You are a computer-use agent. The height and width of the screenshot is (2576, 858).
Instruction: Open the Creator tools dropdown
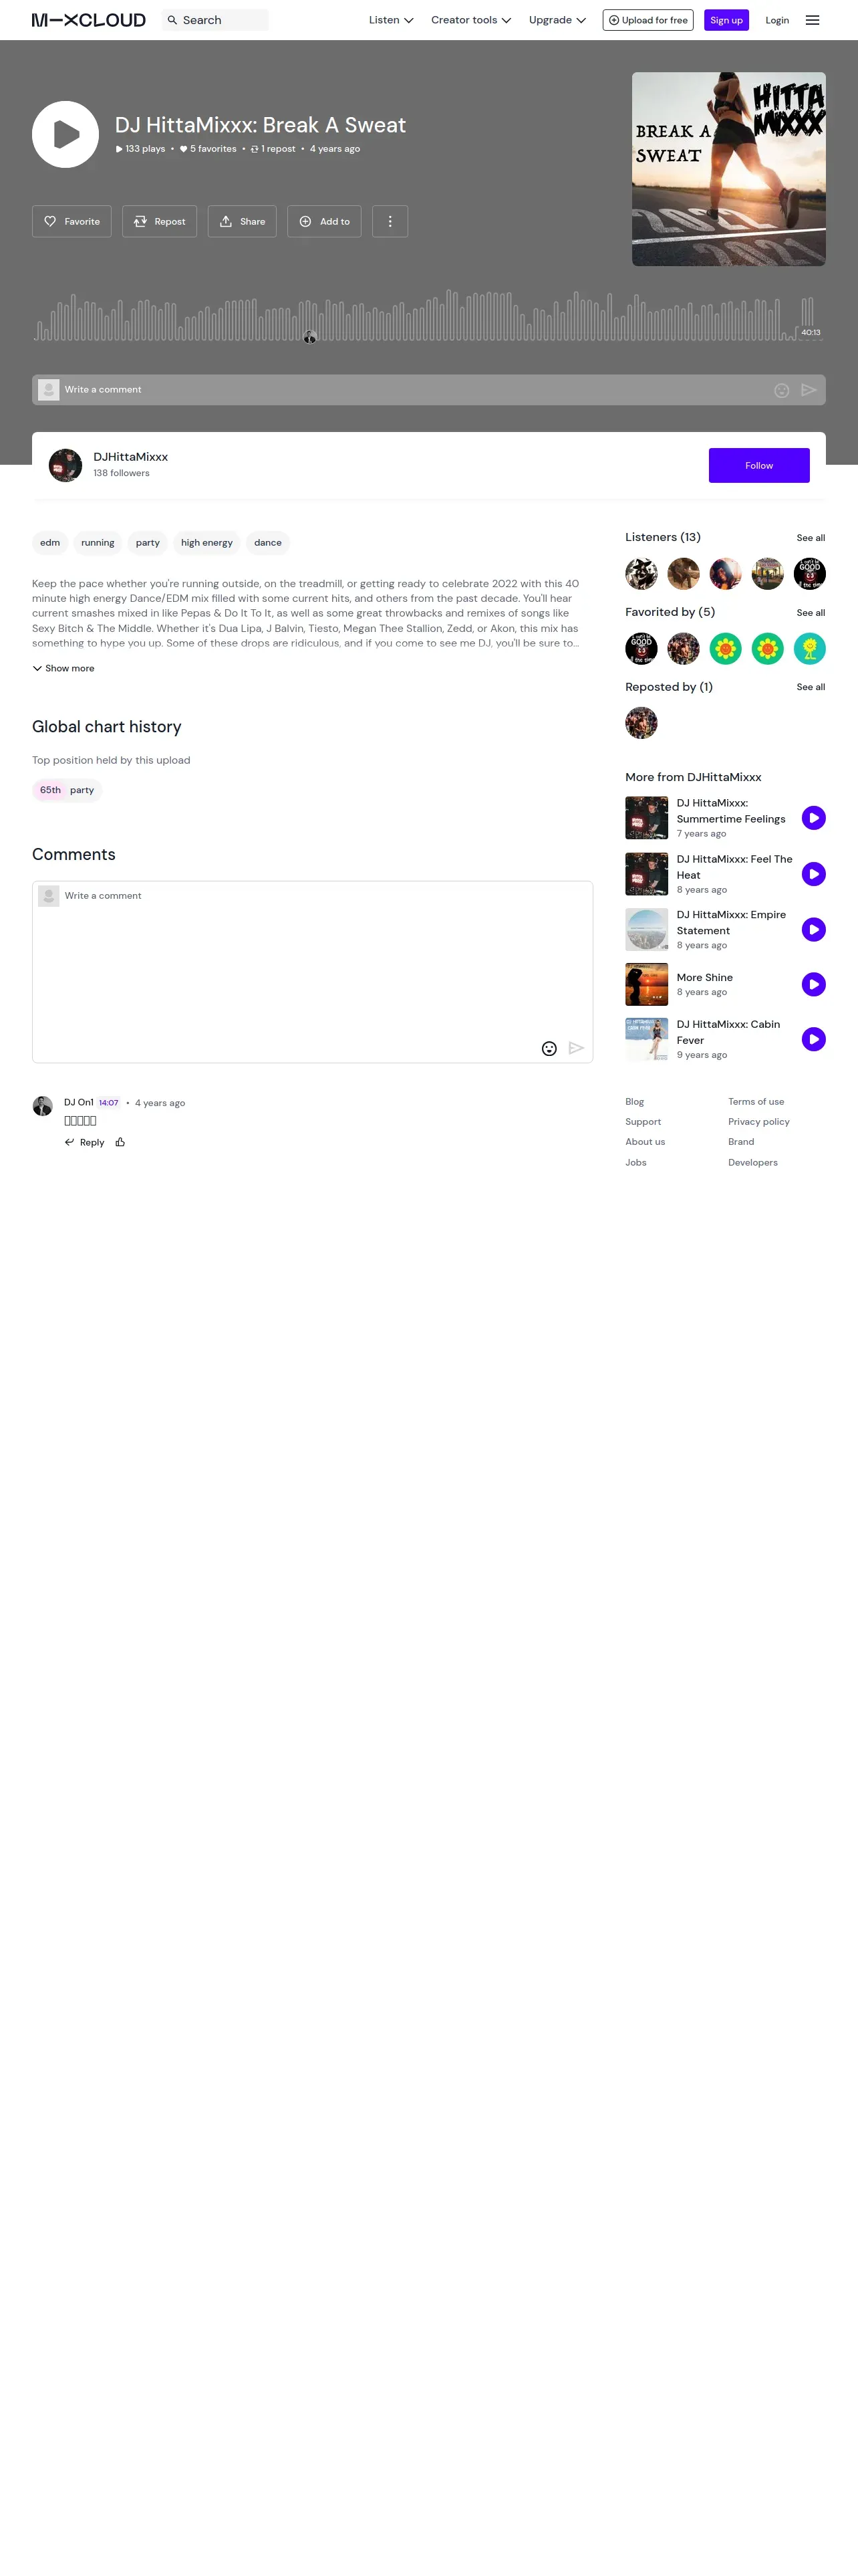[x=470, y=20]
